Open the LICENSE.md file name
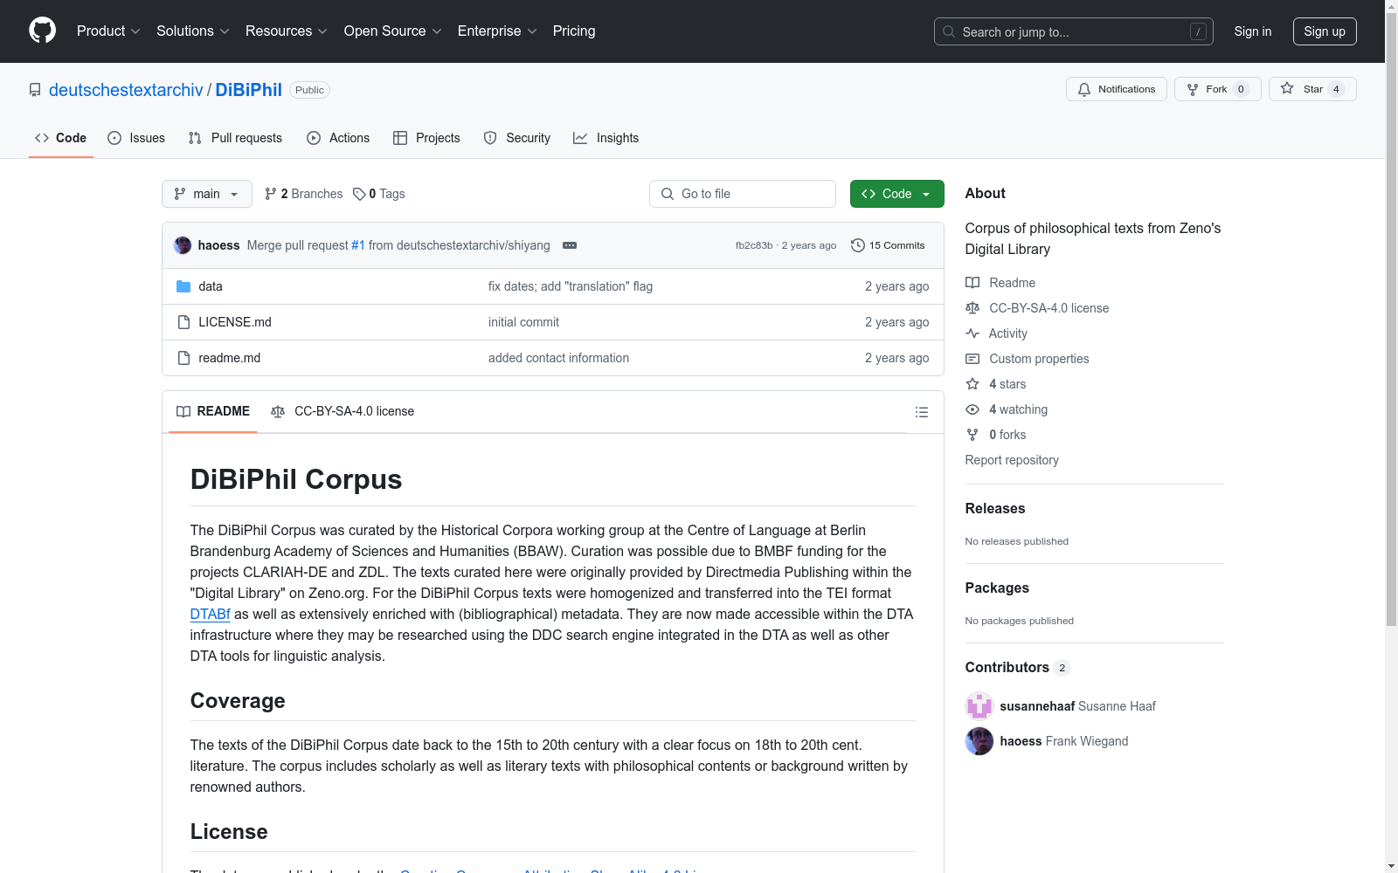 click(235, 322)
